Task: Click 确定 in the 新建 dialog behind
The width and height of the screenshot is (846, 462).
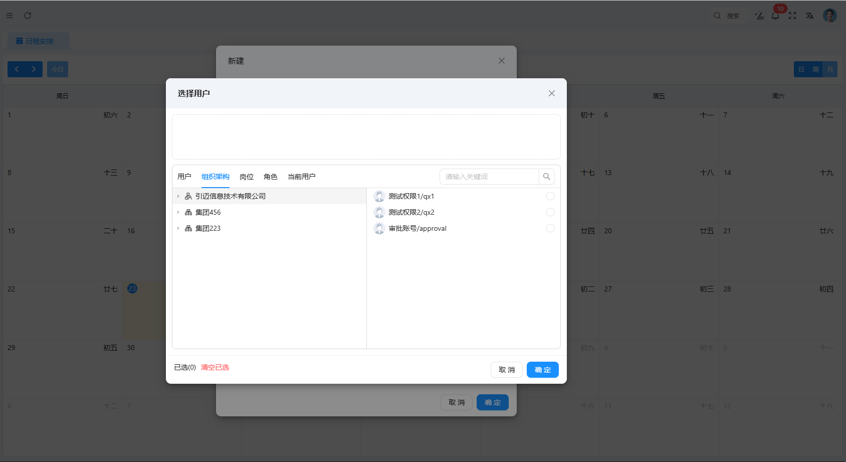Action: click(493, 402)
